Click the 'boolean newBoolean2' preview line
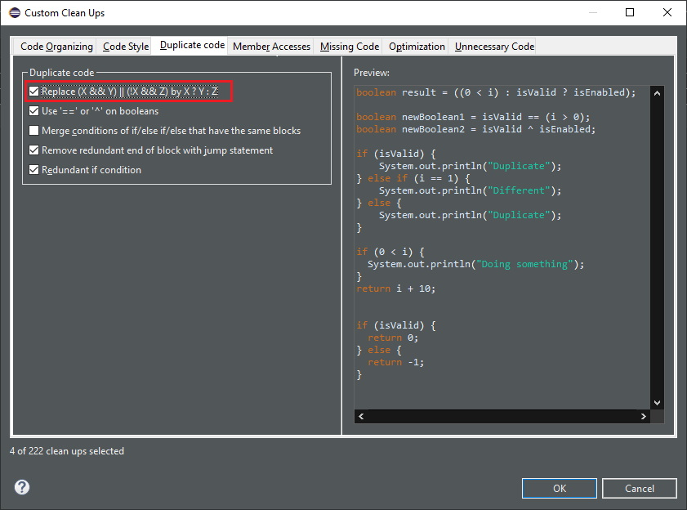687x510 pixels. [476, 129]
